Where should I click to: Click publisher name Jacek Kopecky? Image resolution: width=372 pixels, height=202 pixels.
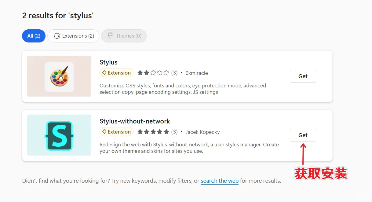[202, 132]
